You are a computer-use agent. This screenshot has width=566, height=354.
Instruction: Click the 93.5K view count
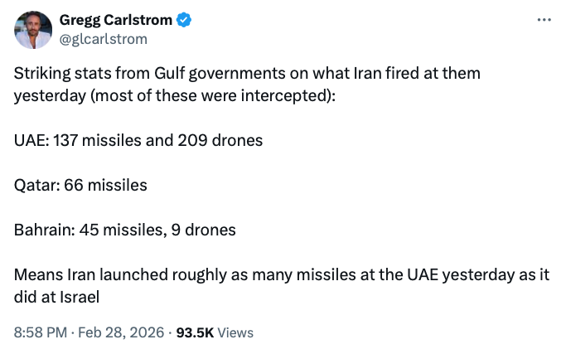pos(194,332)
